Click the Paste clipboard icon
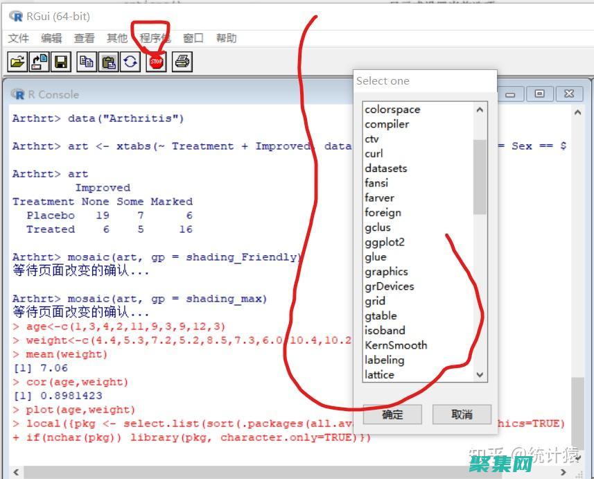The height and width of the screenshot is (479, 594). coord(109,62)
